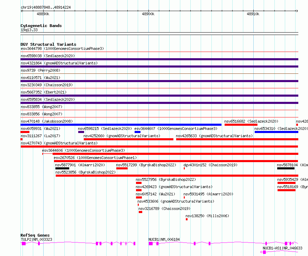Click the black nsv5877901 Almarri2020 bar
Viewport: 308px width, 256px height.
tap(62, 168)
